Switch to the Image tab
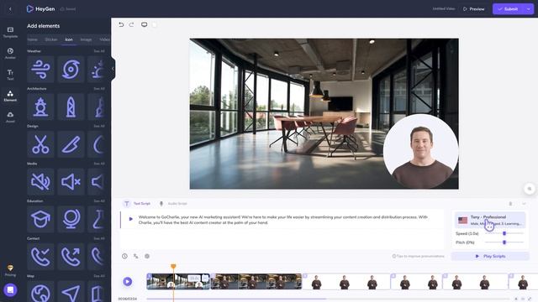The width and height of the screenshot is (538, 302). (x=86, y=39)
